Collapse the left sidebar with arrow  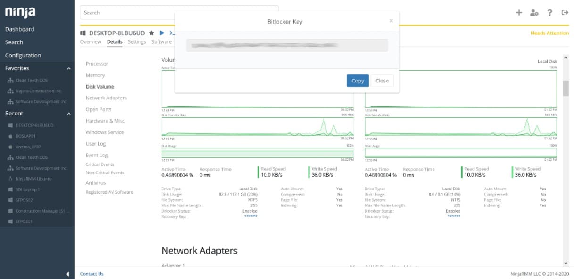tap(67, 274)
